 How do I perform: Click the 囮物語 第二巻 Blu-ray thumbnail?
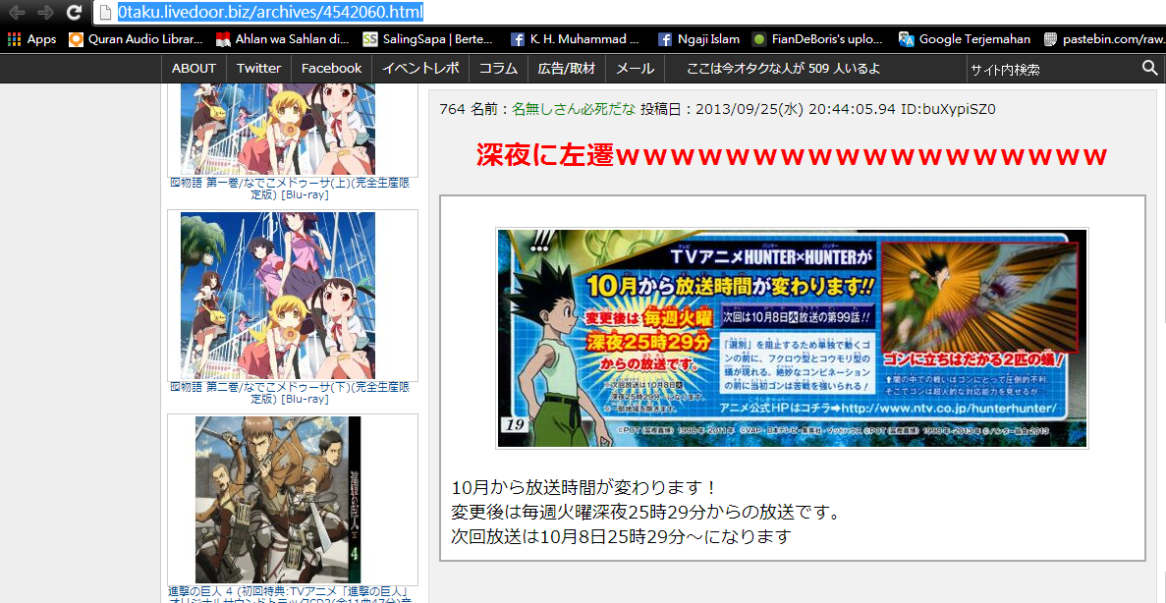pos(277,296)
